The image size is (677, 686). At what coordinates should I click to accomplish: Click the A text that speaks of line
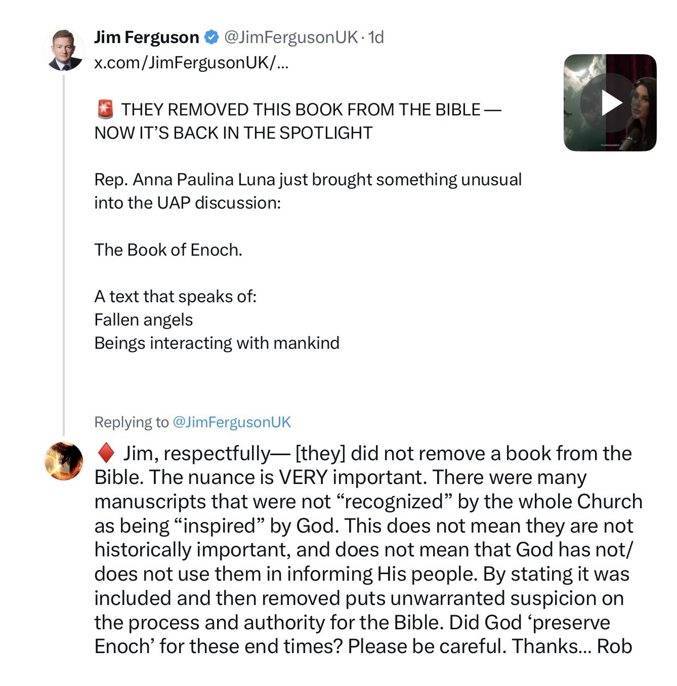point(175,296)
